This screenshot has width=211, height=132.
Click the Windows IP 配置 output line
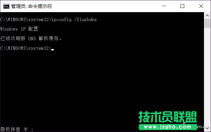point(19,29)
